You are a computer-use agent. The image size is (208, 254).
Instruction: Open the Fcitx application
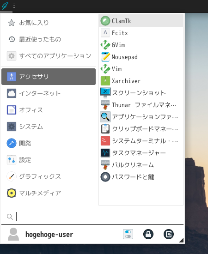pos(141,33)
